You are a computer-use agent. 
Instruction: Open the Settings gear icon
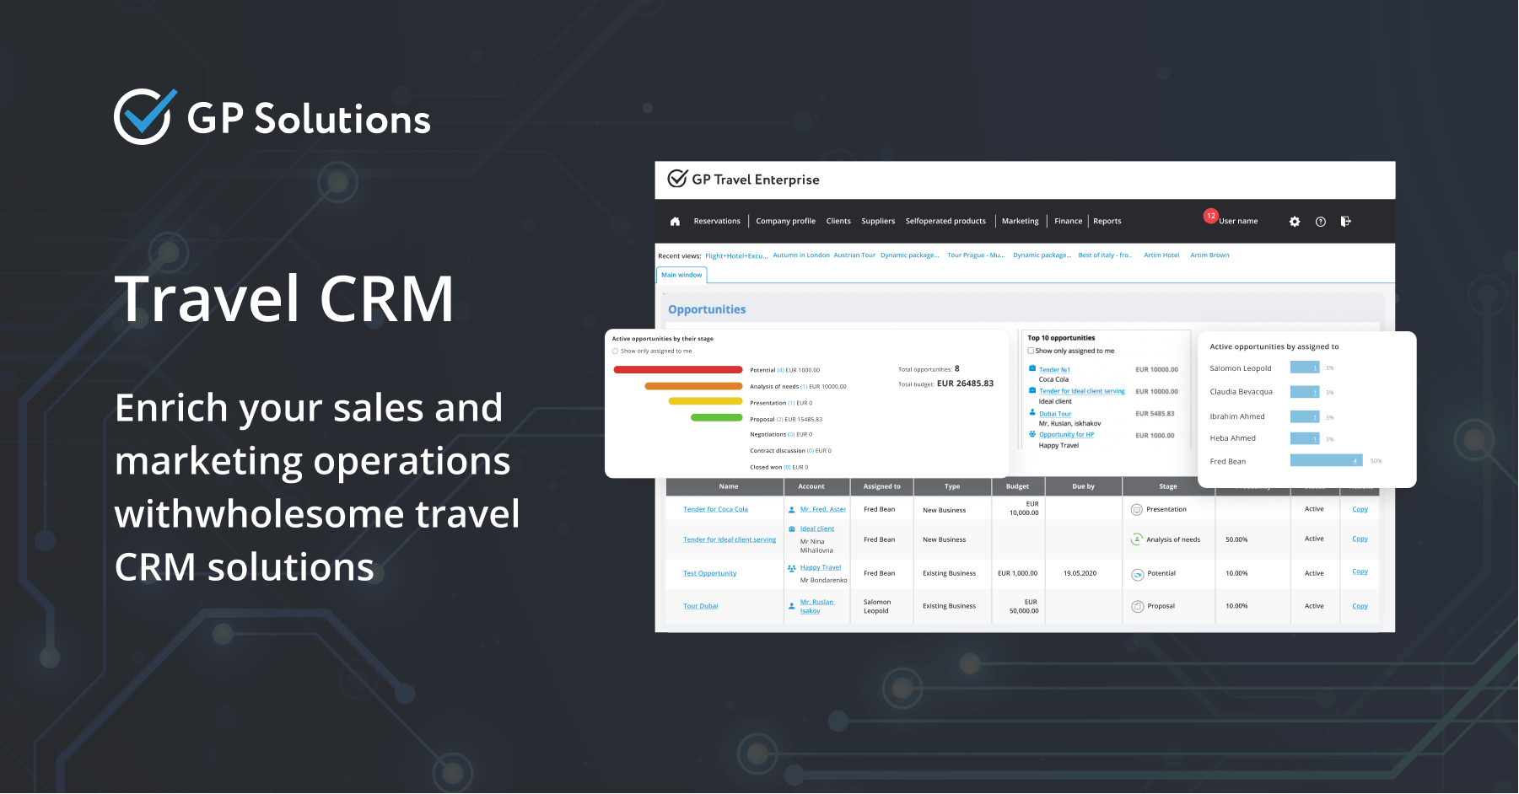coord(1294,222)
